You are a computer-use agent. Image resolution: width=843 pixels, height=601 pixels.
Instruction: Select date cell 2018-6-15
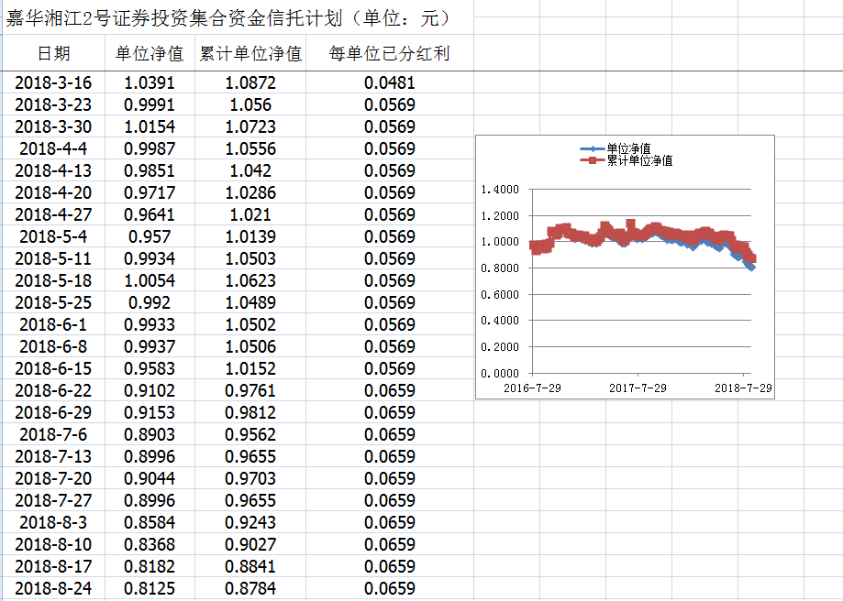[x=54, y=369]
